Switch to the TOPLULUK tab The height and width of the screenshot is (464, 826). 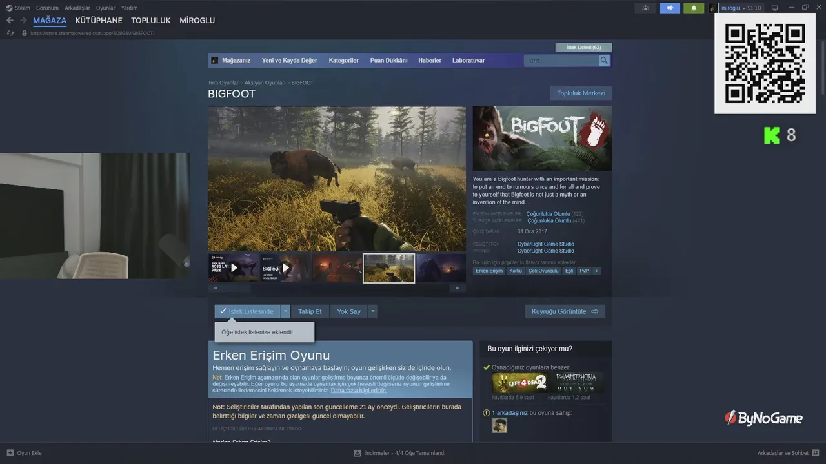pyautogui.click(x=151, y=21)
